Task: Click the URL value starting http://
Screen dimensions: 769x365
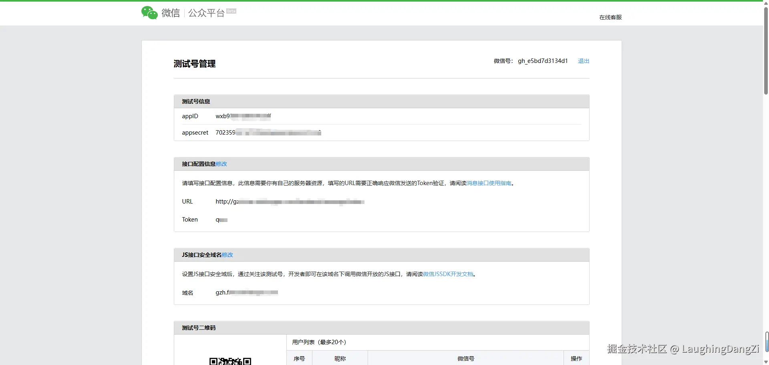Action: pyautogui.click(x=290, y=202)
